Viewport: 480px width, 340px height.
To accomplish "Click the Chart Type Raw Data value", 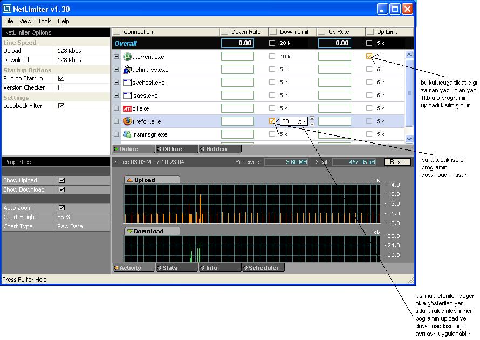I will pos(70,226).
